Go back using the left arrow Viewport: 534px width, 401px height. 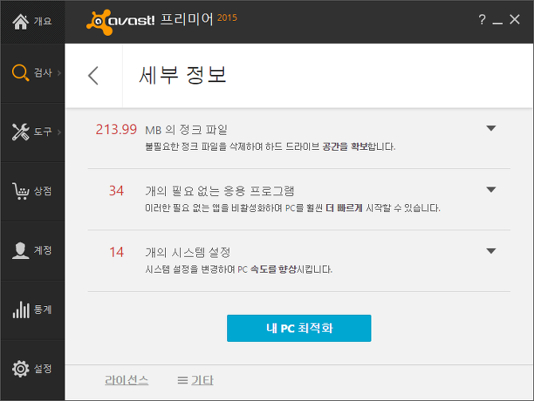pos(93,75)
